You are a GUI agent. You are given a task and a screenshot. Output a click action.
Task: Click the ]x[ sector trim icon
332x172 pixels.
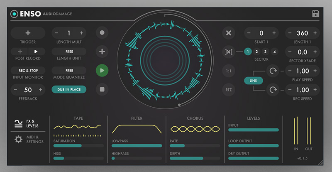pyautogui.click(x=229, y=52)
